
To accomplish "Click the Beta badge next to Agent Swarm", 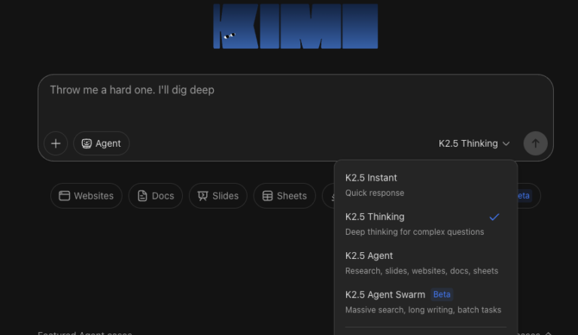I will tap(442, 294).
